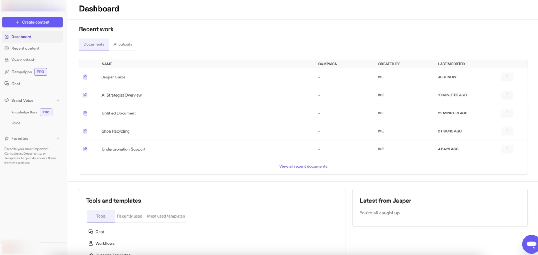Viewport: 538px width, 255px height.
Task: Select the Recent content clock icon
Action: coord(6,48)
